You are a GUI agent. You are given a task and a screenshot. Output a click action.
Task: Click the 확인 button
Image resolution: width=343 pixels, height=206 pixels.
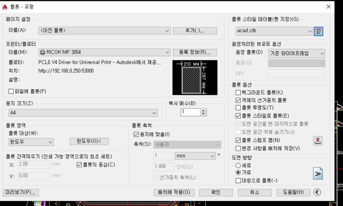pos(213,192)
